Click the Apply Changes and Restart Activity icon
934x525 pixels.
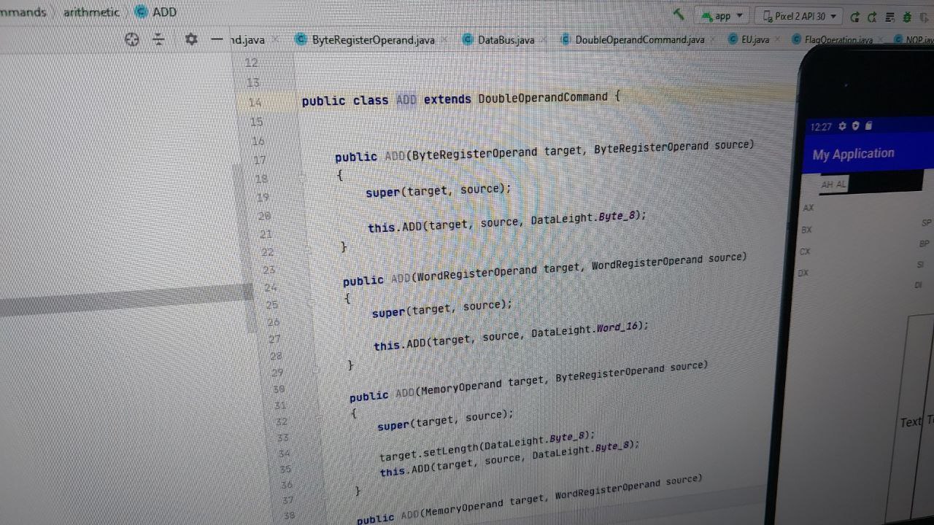tap(855, 17)
